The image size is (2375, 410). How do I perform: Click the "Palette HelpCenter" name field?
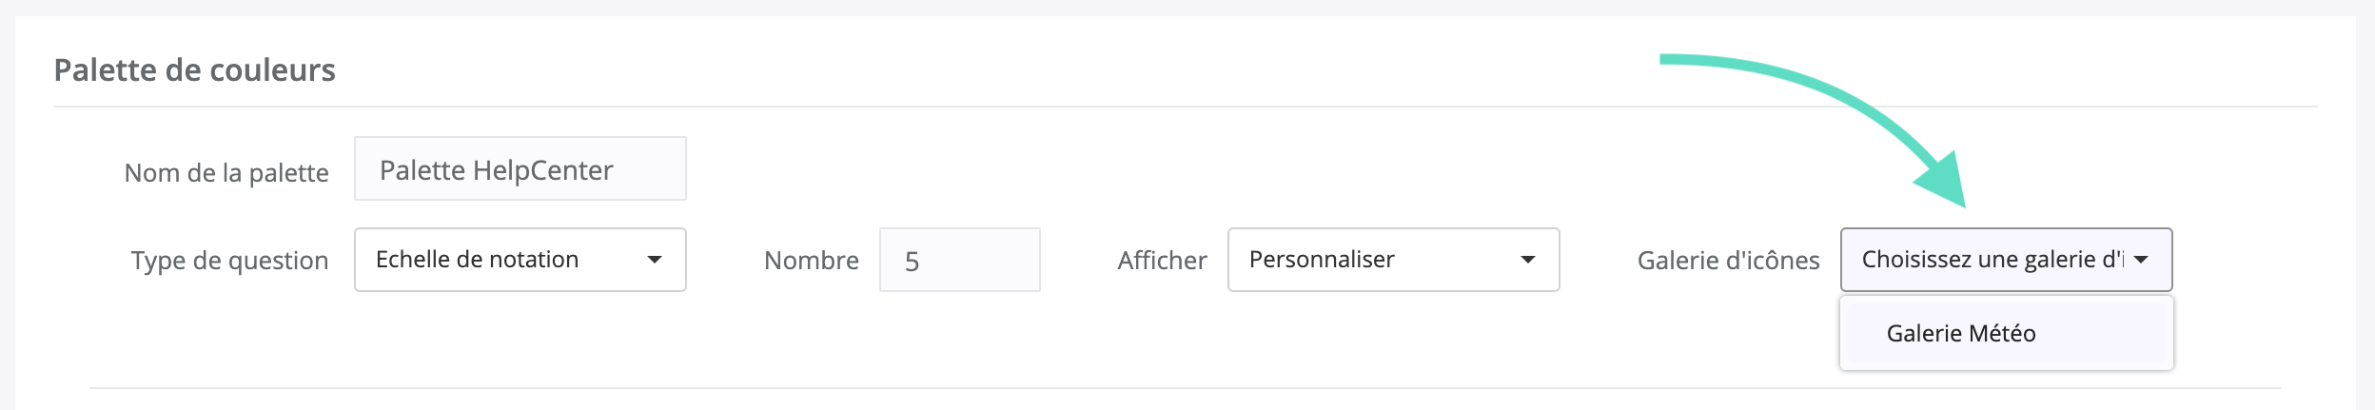click(520, 169)
